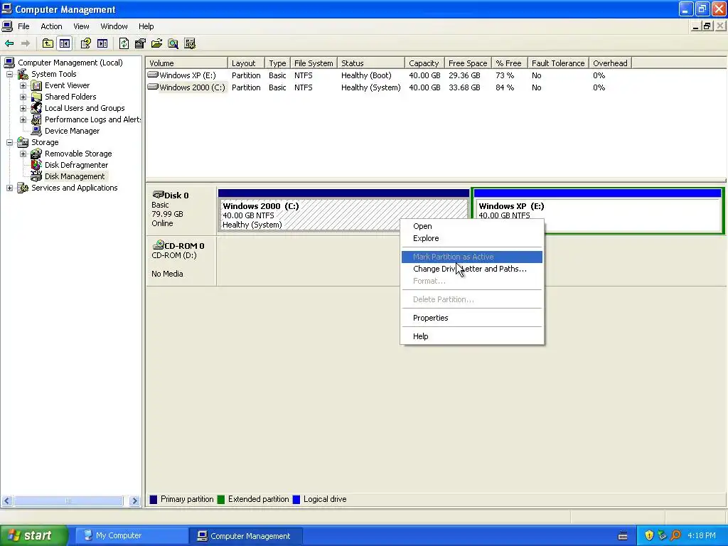
Task: Click the Services and Applications icon
Action: click(23, 188)
